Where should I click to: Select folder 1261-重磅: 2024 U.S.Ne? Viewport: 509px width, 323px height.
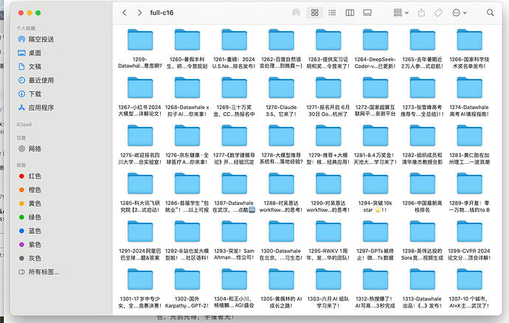(234, 40)
